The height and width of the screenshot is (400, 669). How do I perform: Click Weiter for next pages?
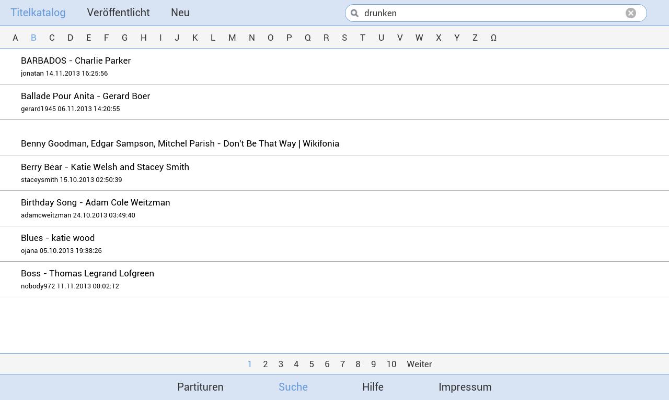click(x=419, y=364)
